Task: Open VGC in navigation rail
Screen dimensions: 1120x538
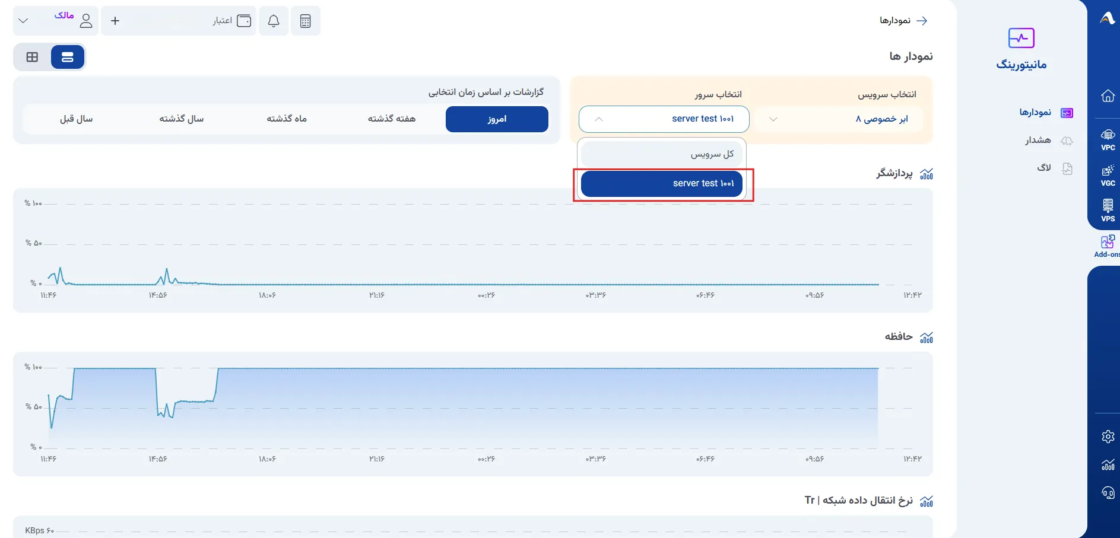Action: tap(1108, 176)
